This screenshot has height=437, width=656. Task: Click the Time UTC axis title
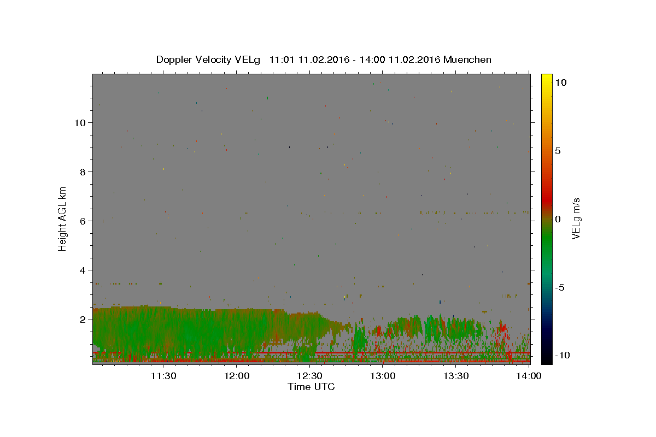coord(311,387)
